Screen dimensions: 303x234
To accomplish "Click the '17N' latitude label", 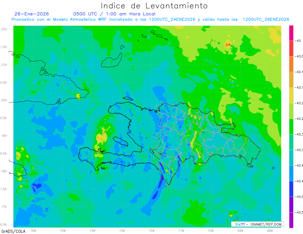I will [4, 207].
